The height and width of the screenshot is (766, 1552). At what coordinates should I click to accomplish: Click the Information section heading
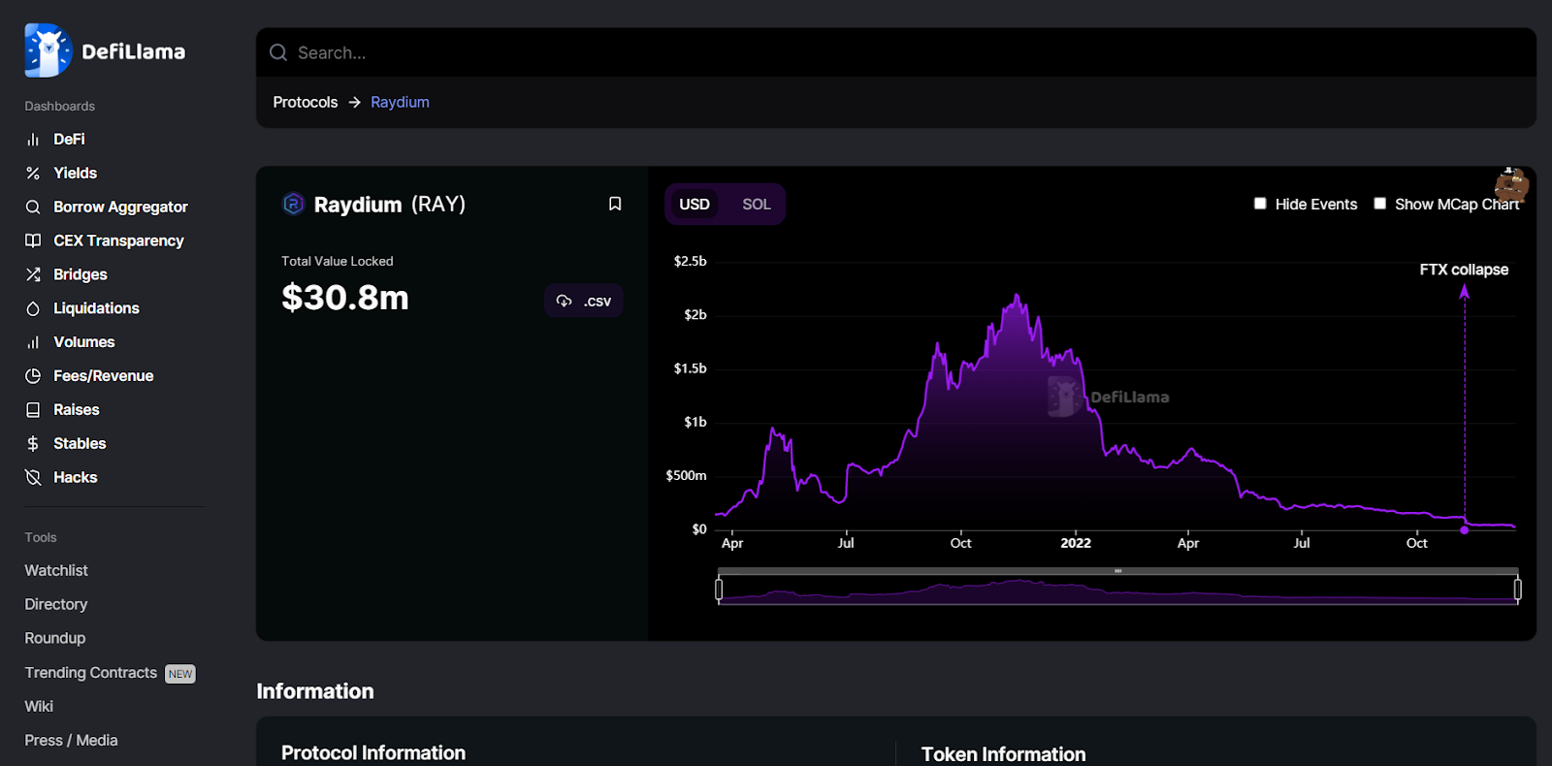coord(315,691)
